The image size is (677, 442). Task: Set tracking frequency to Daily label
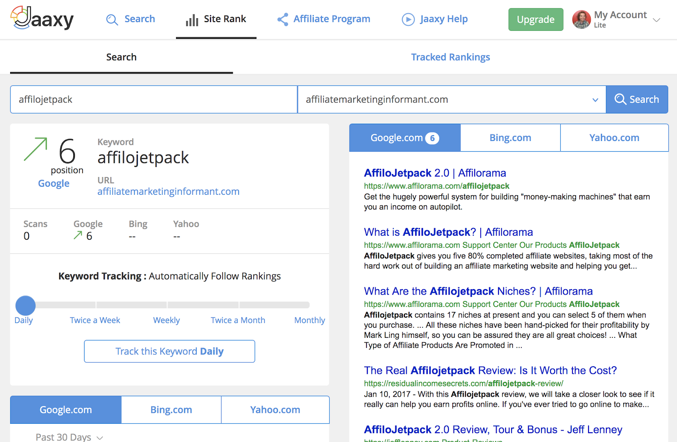tap(24, 320)
